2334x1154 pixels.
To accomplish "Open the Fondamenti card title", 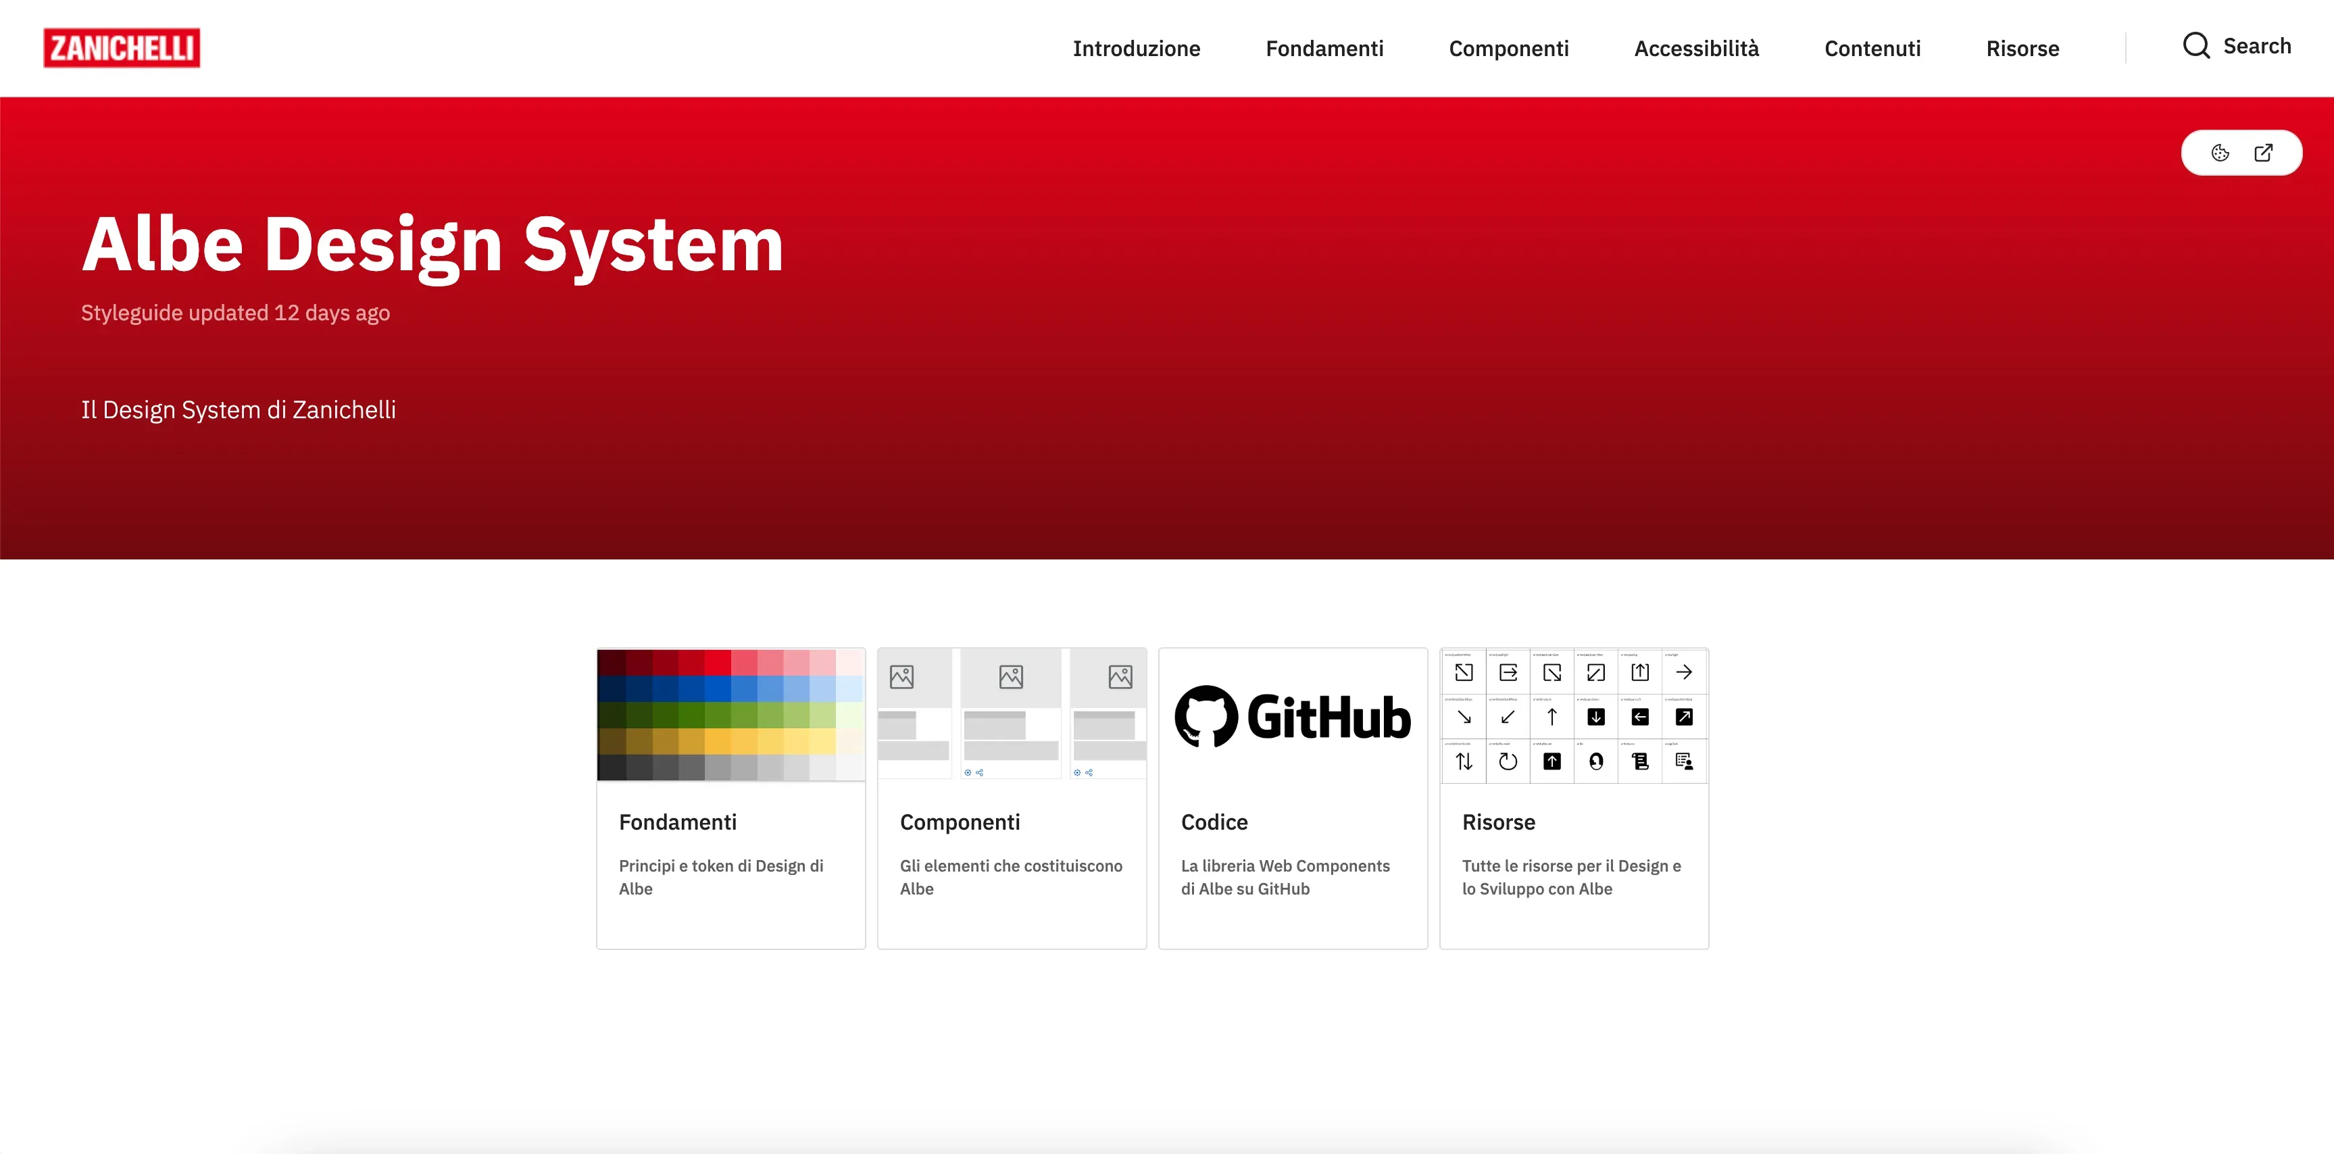I will click(x=678, y=822).
